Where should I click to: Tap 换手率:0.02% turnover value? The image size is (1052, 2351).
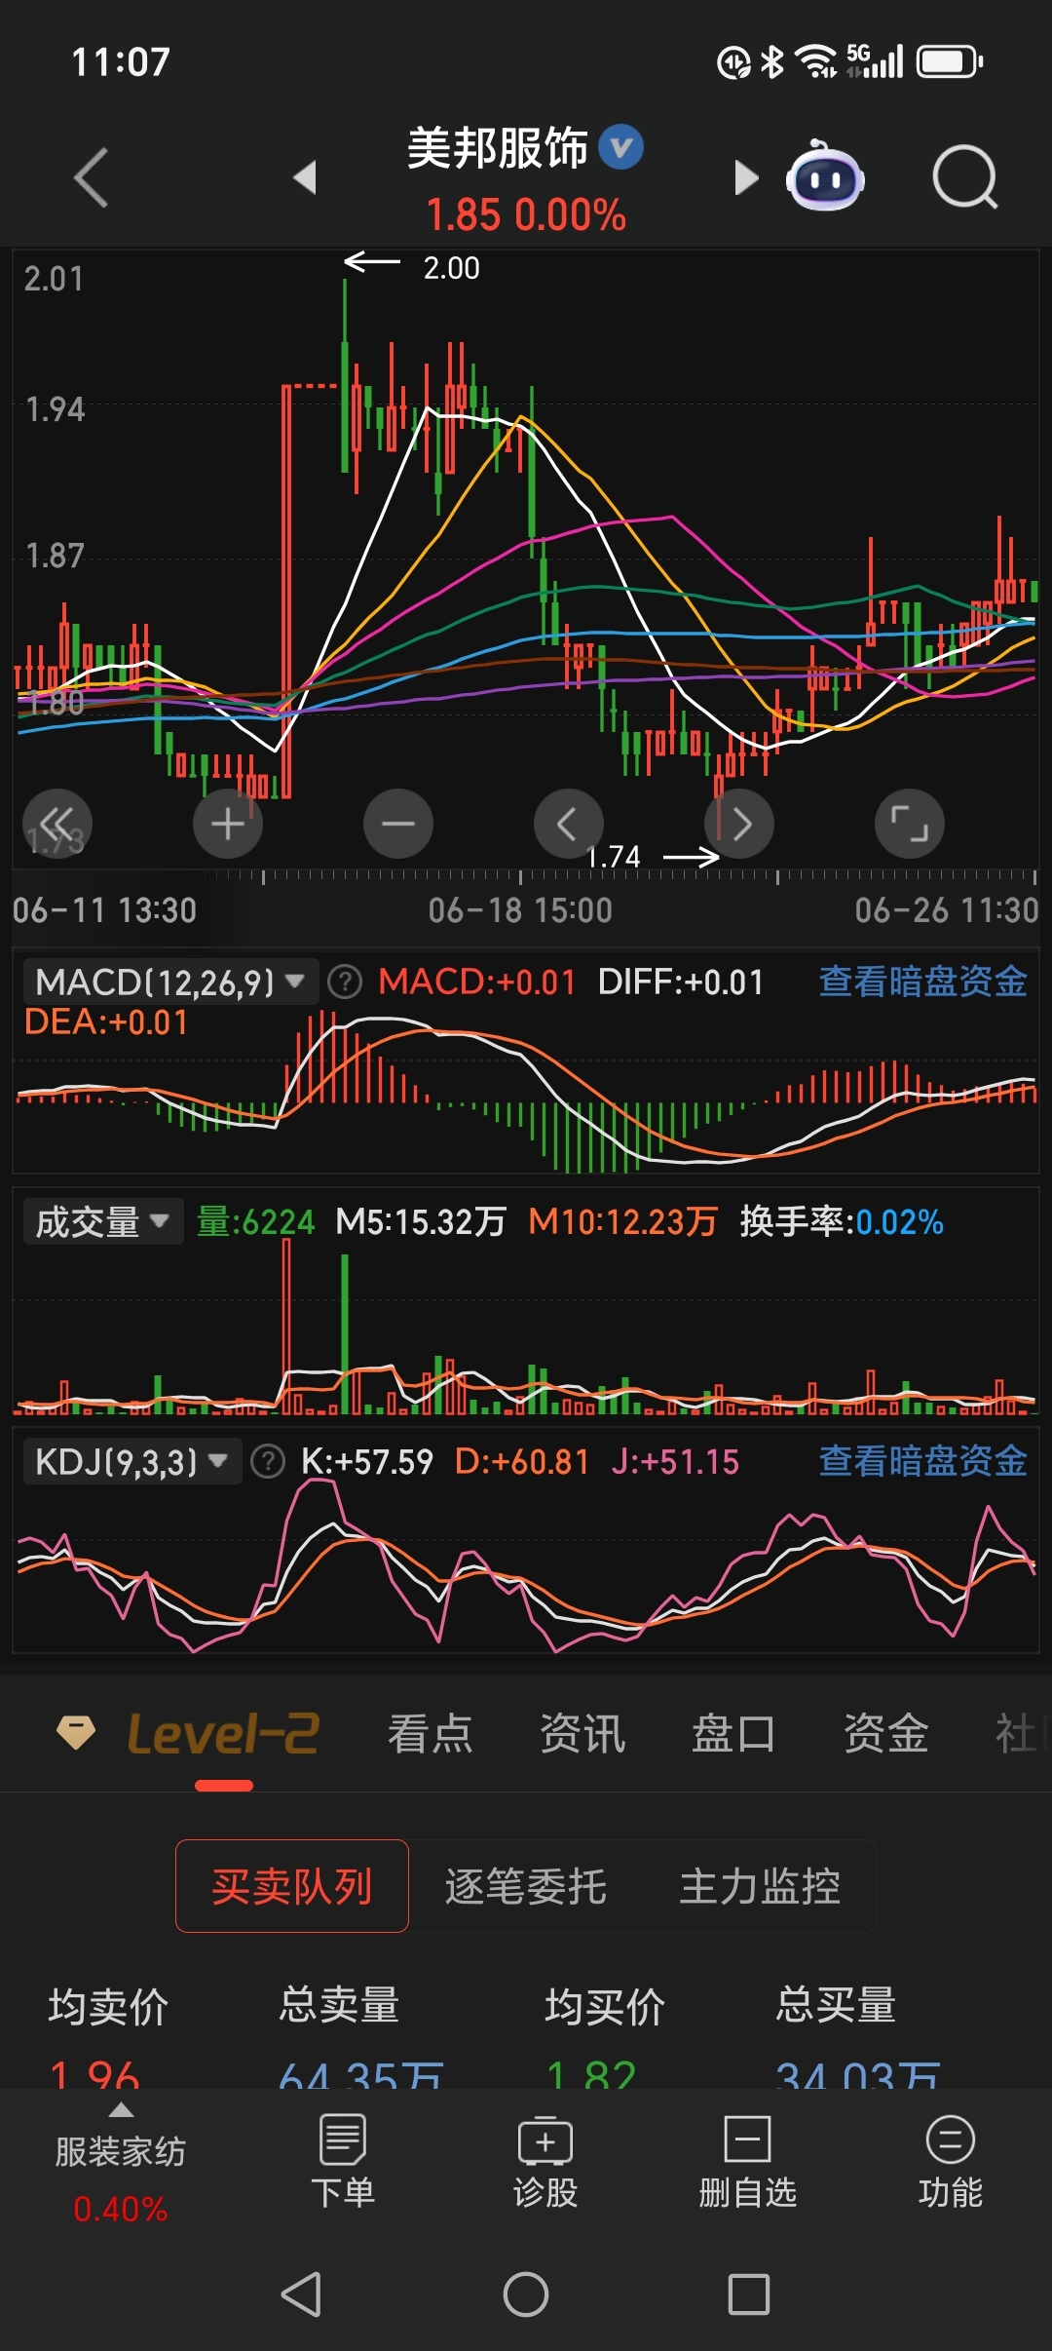pyautogui.click(x=842, y=1221)
